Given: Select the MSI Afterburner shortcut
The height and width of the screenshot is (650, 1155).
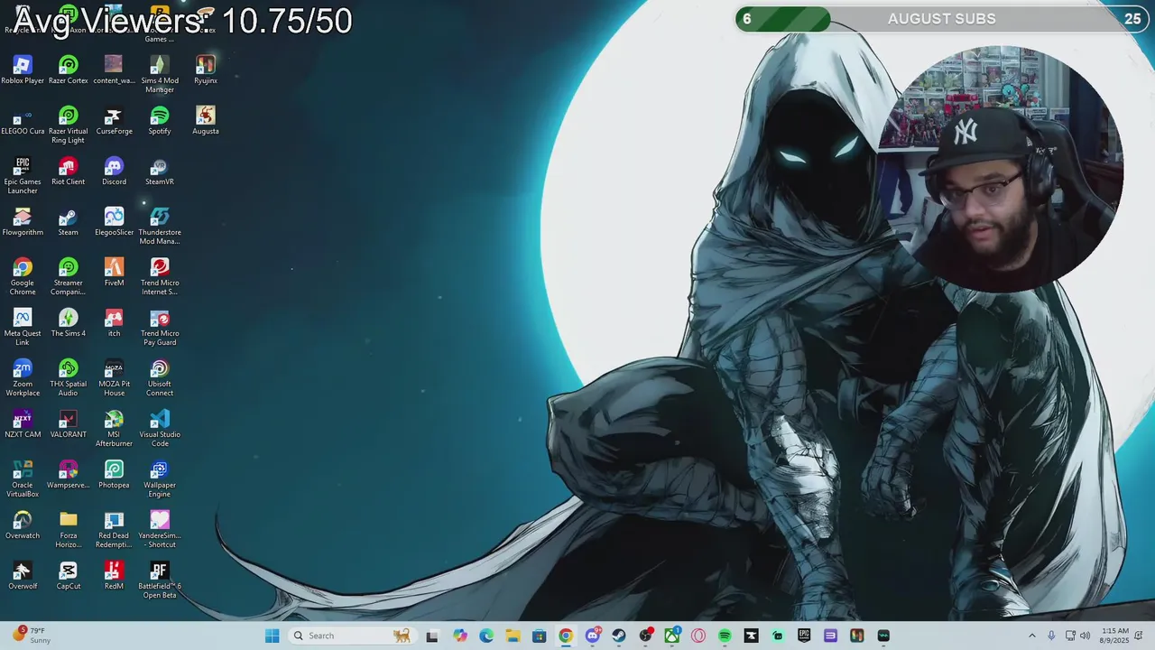Looking at the screenshot, I should (114, 428).
